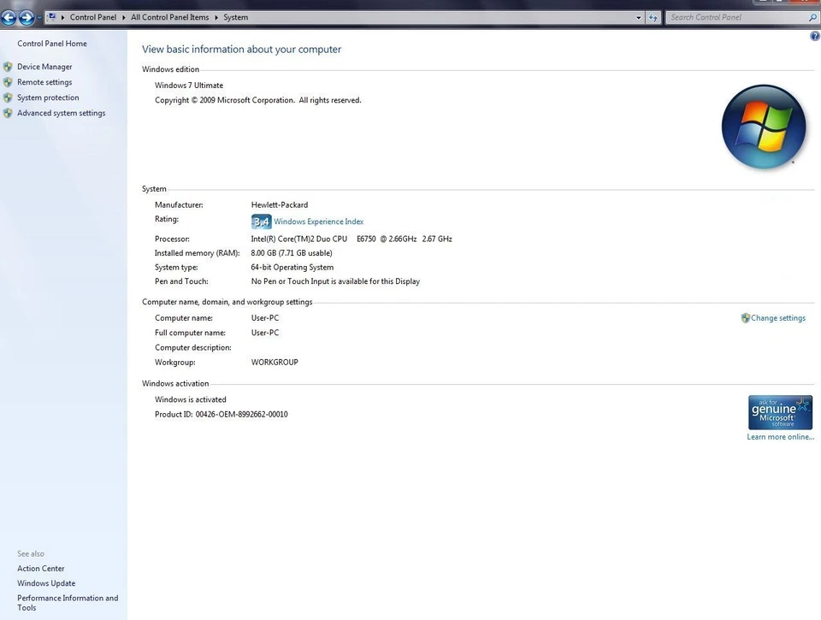
Task: Click the Full computer name value User-PC
Action: click(265, 333)
